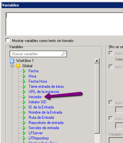Select the Ruta de Entrada variable
Image resolution: width=123 pixels, height=143 pixels.
click(41, 117)
